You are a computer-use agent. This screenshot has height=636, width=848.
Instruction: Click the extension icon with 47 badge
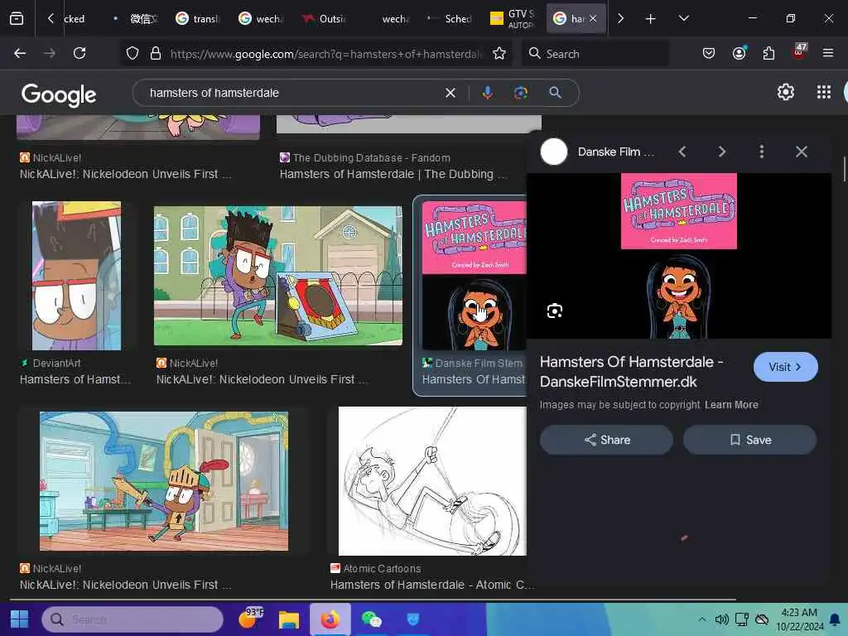(799, 52)
